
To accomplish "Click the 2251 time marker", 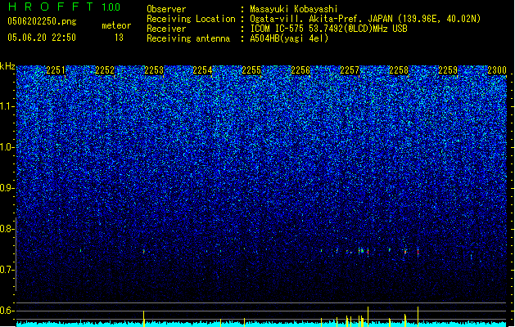I will click(56, 70).
